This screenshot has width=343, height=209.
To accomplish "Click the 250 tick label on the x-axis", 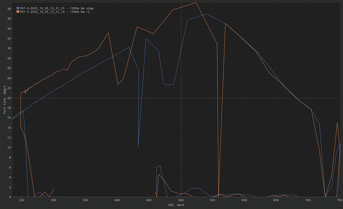I will (x=22, y=200).
